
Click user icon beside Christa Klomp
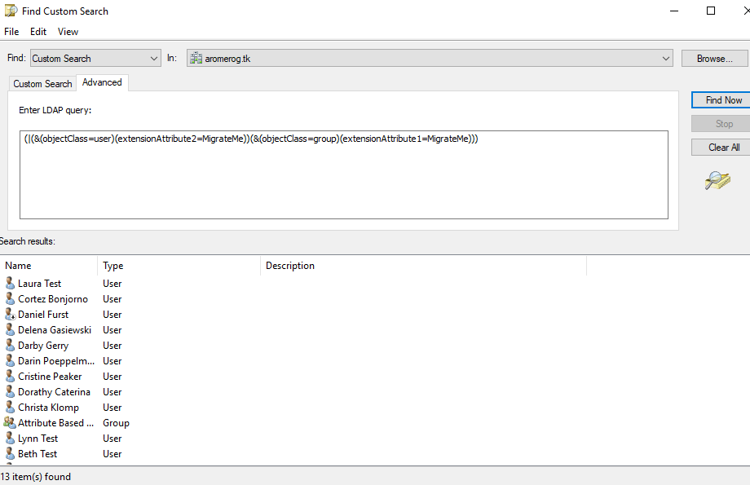[10, 408]
